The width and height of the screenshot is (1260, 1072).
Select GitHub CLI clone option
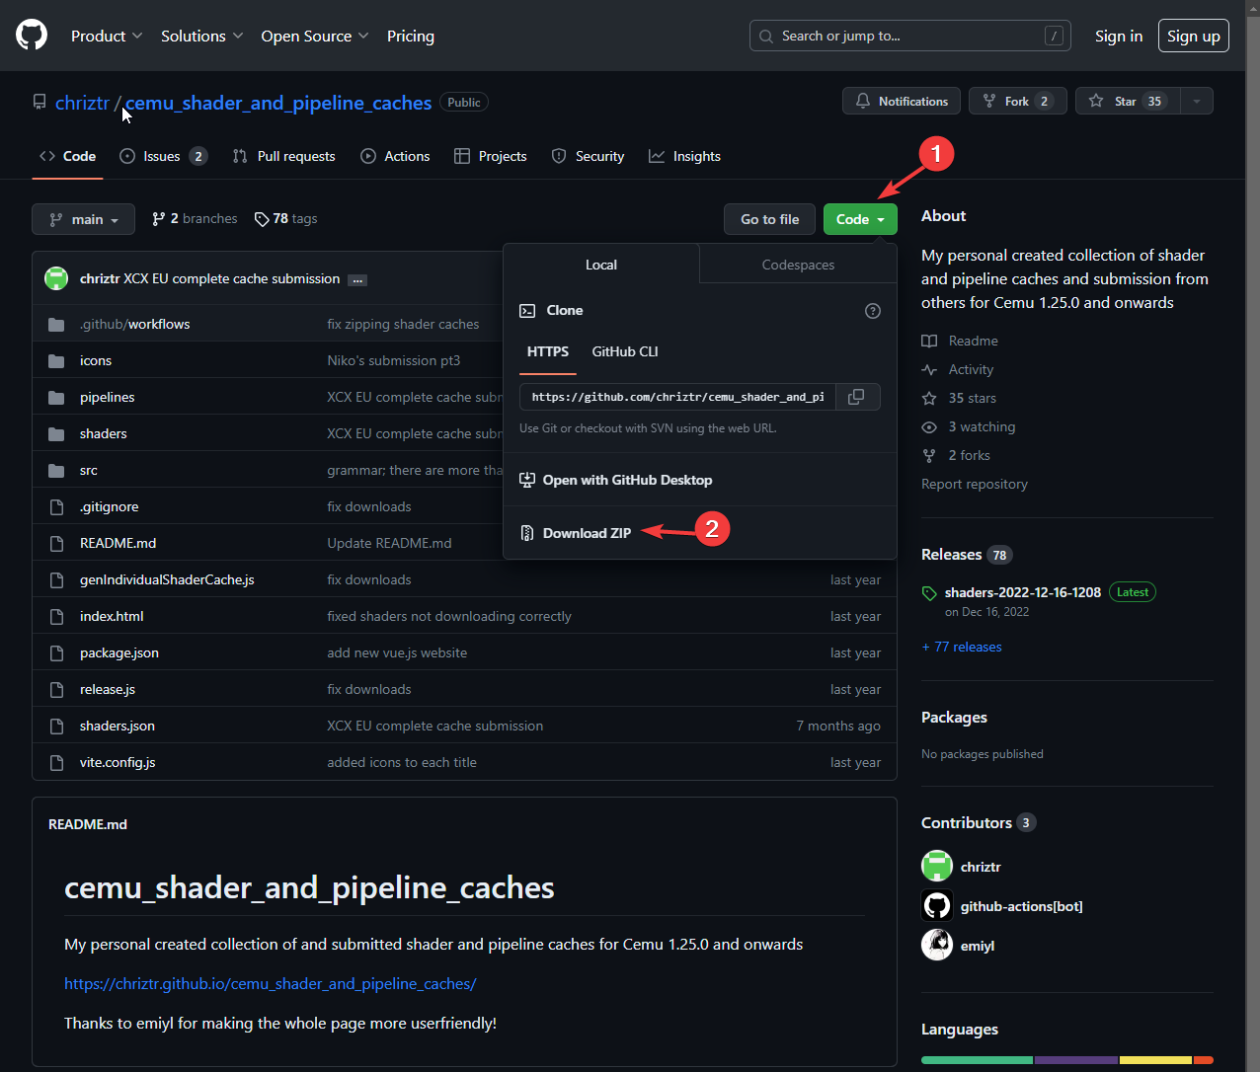(625, 351)
